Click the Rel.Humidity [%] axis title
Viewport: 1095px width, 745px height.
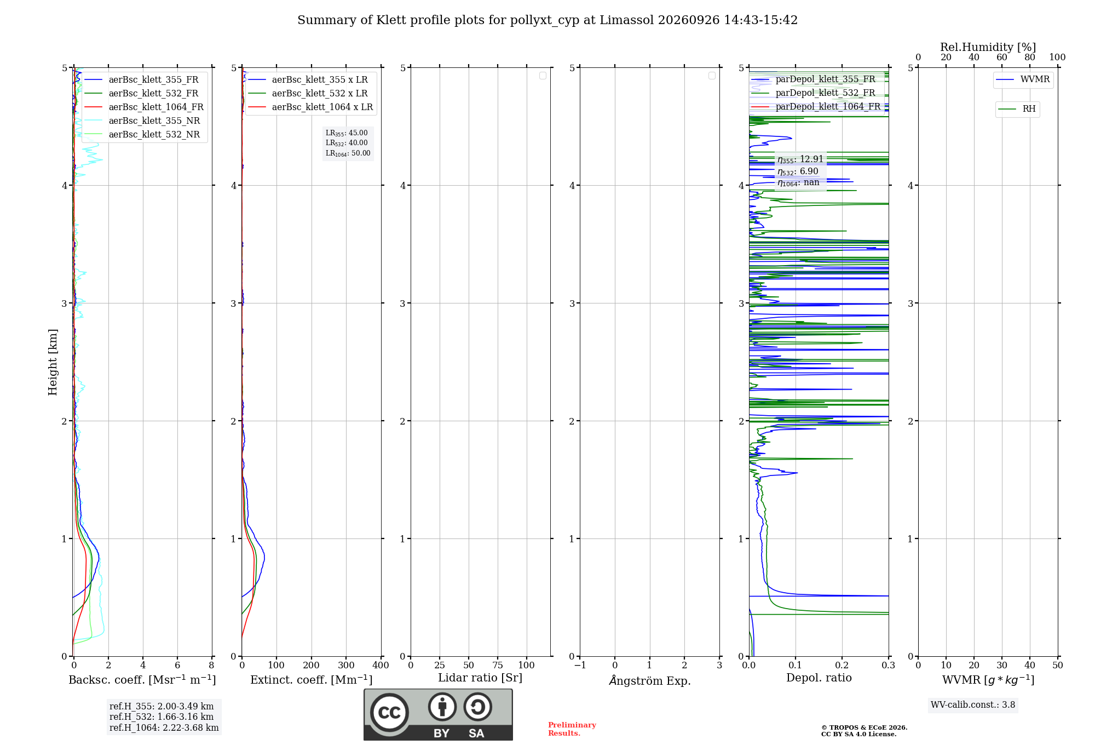[x=988, y=47]
